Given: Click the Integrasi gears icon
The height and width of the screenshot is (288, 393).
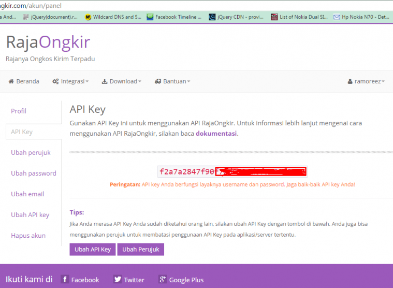Looking at the screenshot, I should [55, 81].
